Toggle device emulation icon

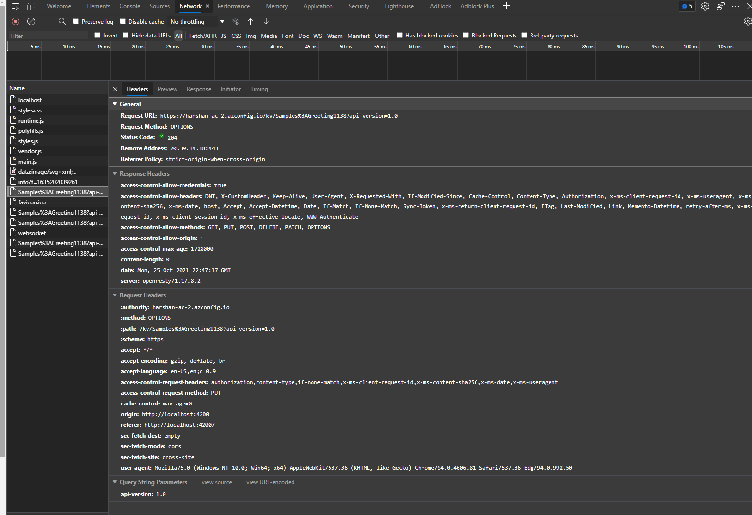coord(31,6)
